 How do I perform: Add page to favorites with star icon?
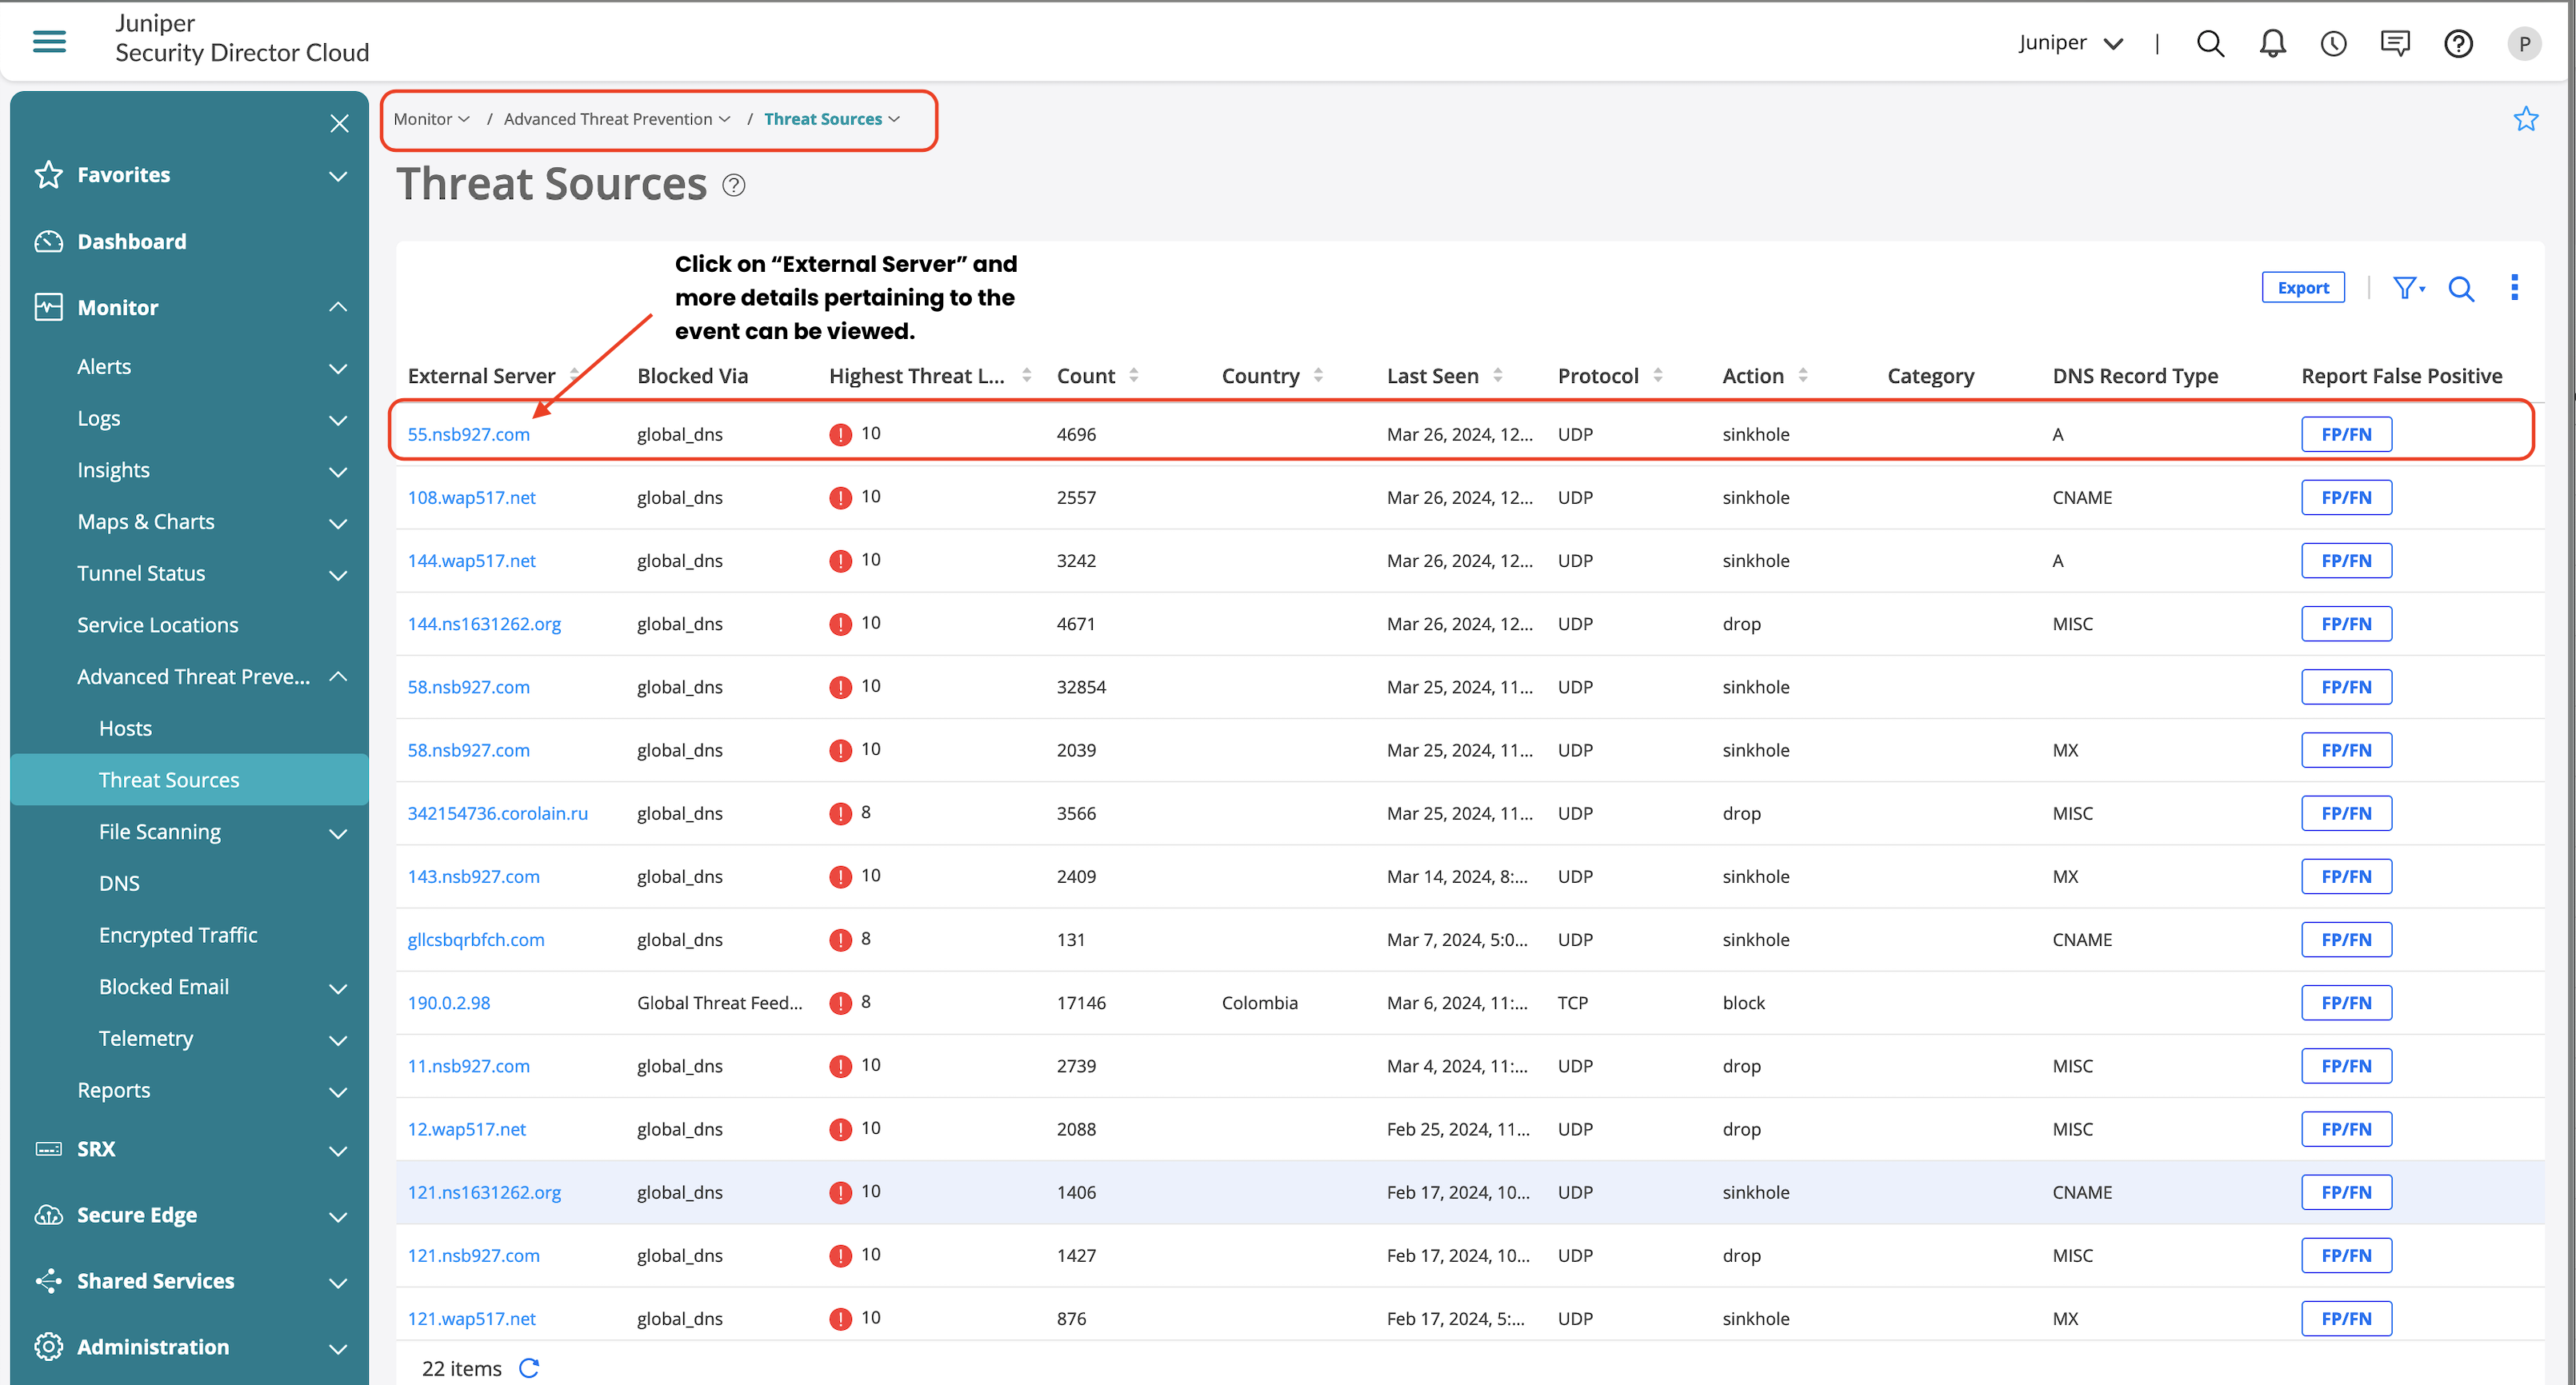pyautogui.click(x=2525, y=119)
